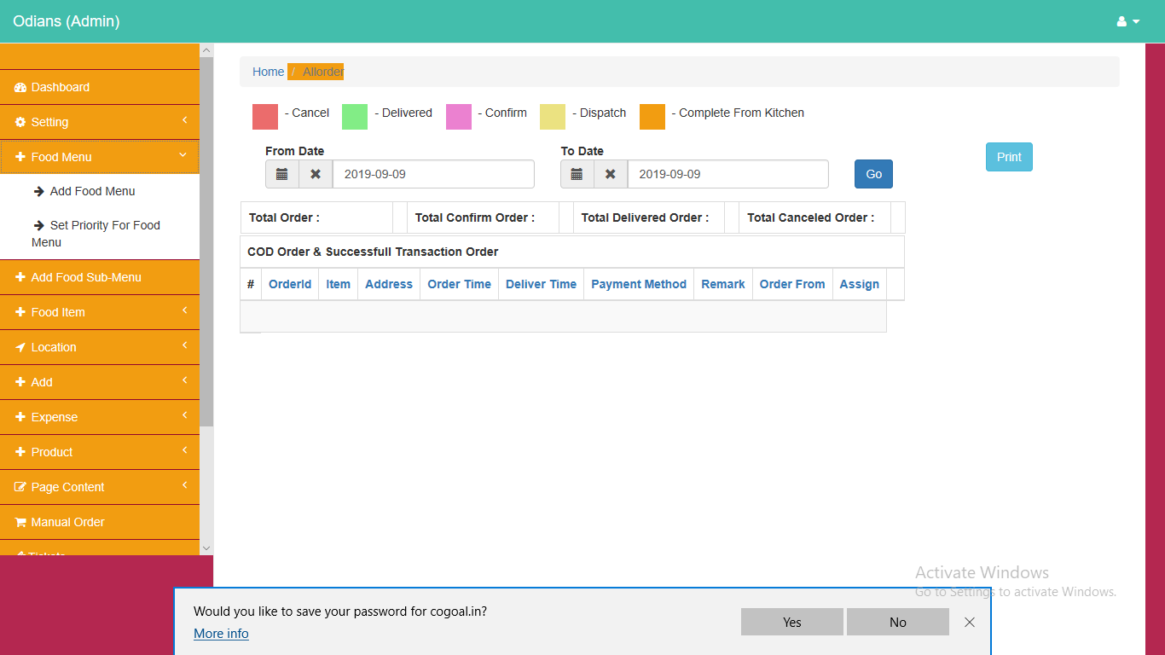Viewport: 1165px width, 655px height.
Task: Open Add Food Menu page
Action: 92,191
